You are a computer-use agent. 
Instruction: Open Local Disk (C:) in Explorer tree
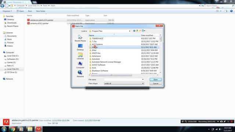pyautogui.click(x=13, y=56)
